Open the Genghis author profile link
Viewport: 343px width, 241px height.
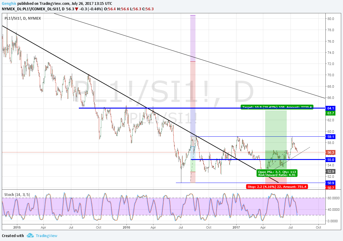9,4
